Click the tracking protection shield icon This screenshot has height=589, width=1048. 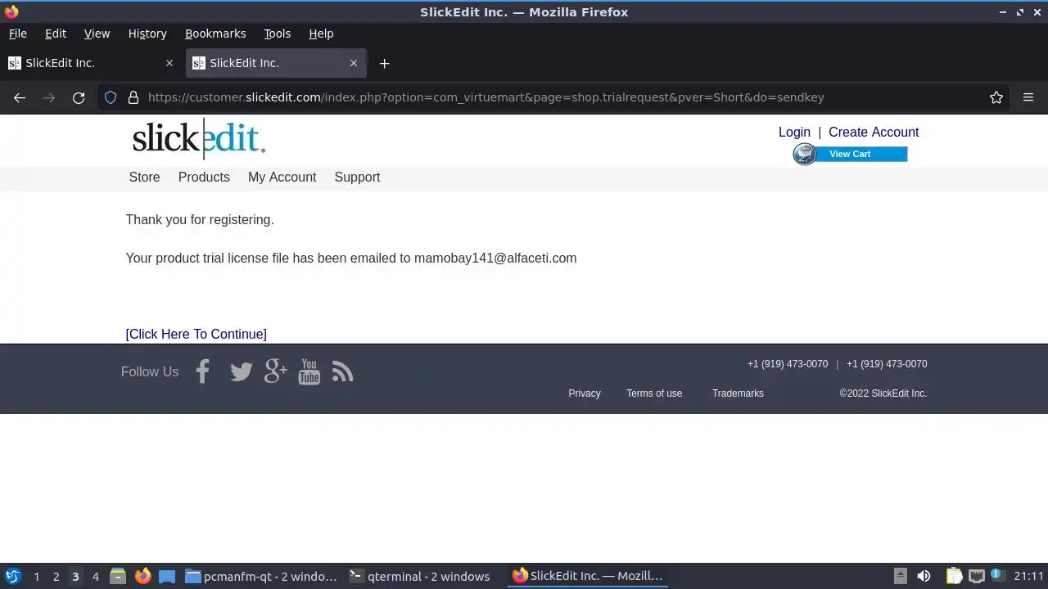(x=111, y=97)
